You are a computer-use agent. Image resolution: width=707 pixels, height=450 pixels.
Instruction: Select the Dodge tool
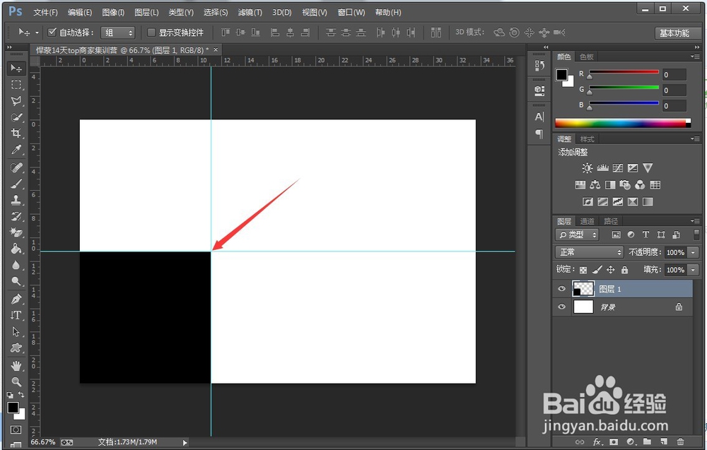16,281
